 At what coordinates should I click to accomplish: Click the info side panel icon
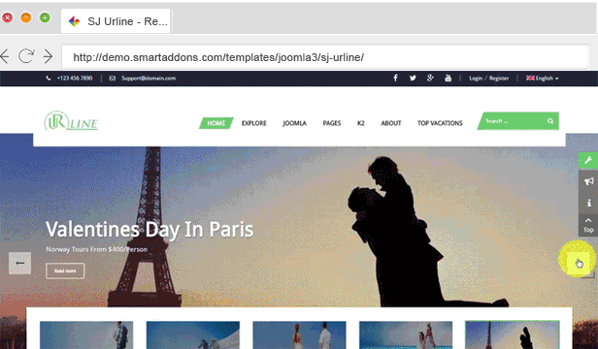588,203
